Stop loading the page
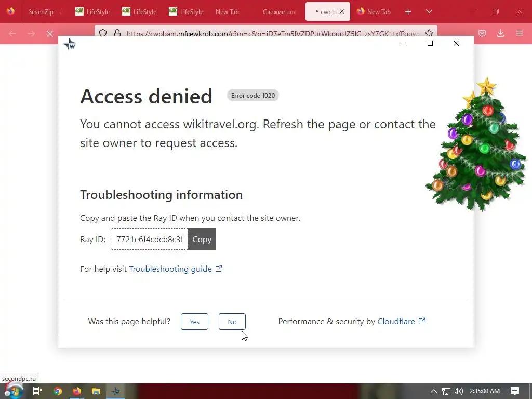Viewport: 532px width, 399px height. (50, 33)
